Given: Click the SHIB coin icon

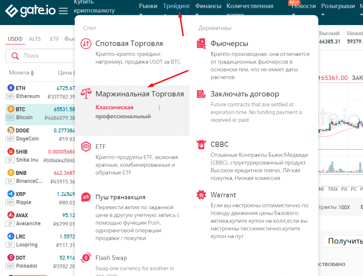Looking at the screenshot, I should click(x=11, y=151).
